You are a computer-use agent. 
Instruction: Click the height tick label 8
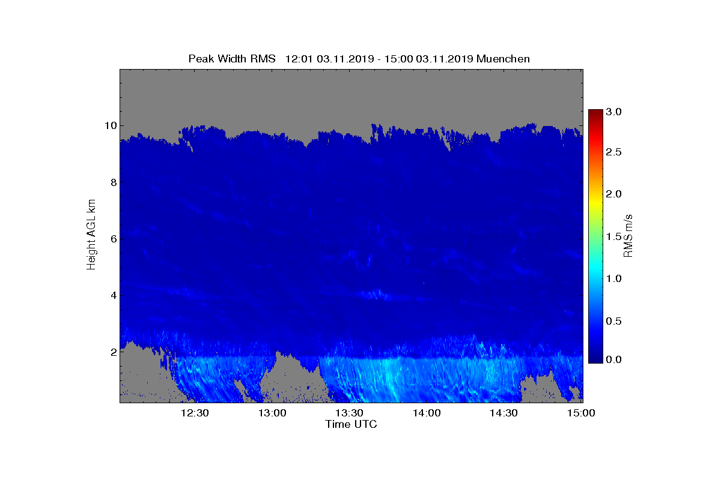[112, 182]
